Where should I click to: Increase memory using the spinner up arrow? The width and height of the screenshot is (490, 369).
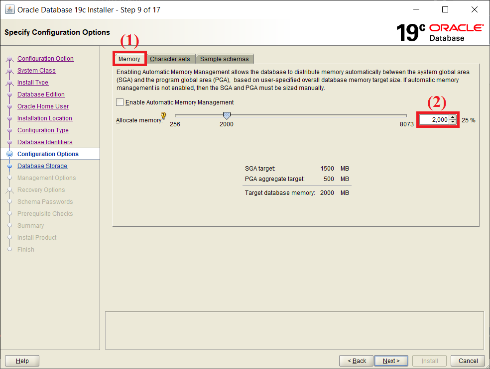pyautogui.click(x=452, y=117)
